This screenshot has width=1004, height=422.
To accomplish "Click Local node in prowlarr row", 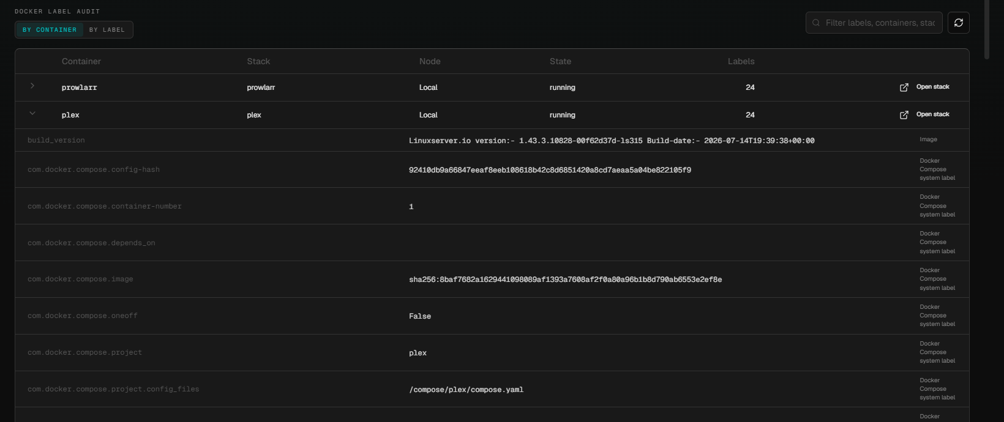I will click(428, 87).
